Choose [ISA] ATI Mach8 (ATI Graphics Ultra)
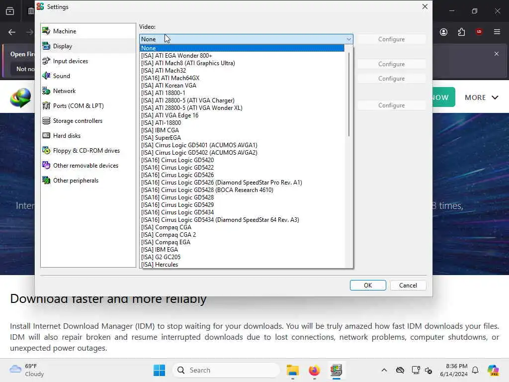 point(242,63)
